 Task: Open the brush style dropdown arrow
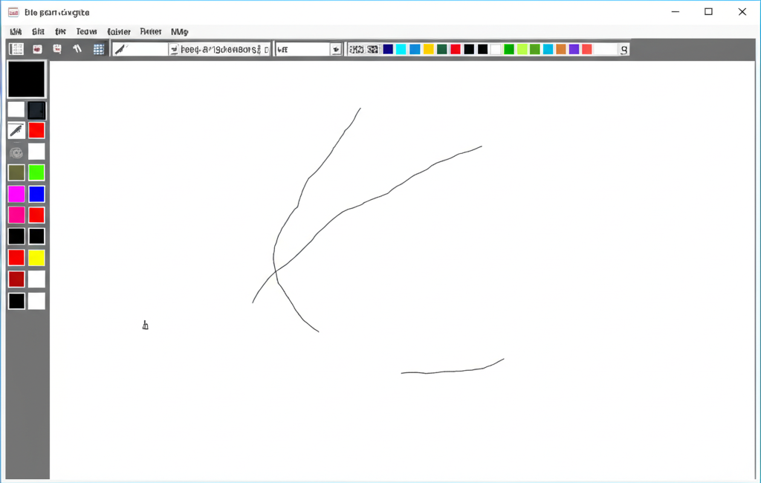174,49
